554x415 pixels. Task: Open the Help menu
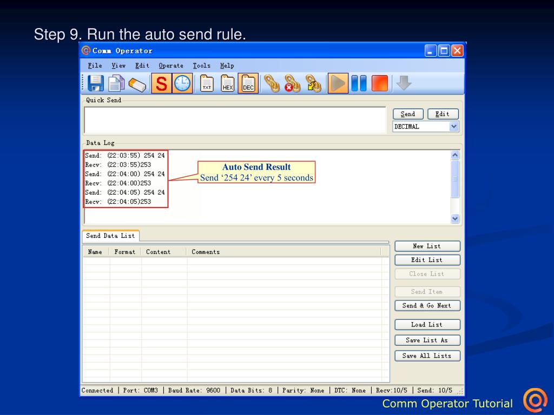[227, 65]
